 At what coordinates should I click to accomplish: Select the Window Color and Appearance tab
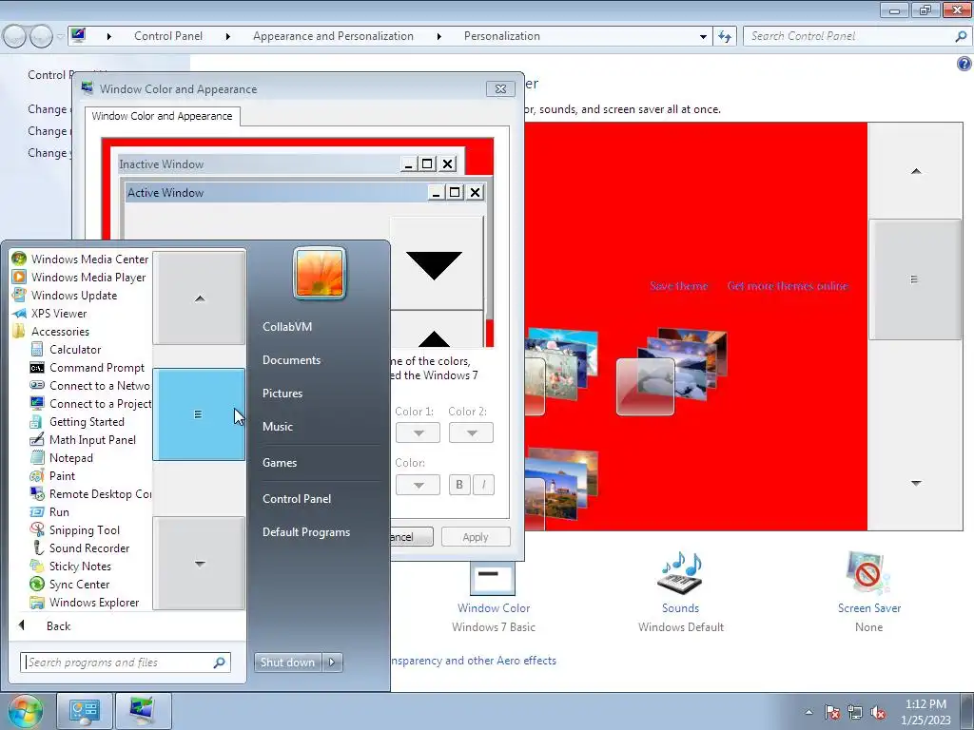click(x=162, y=116)
